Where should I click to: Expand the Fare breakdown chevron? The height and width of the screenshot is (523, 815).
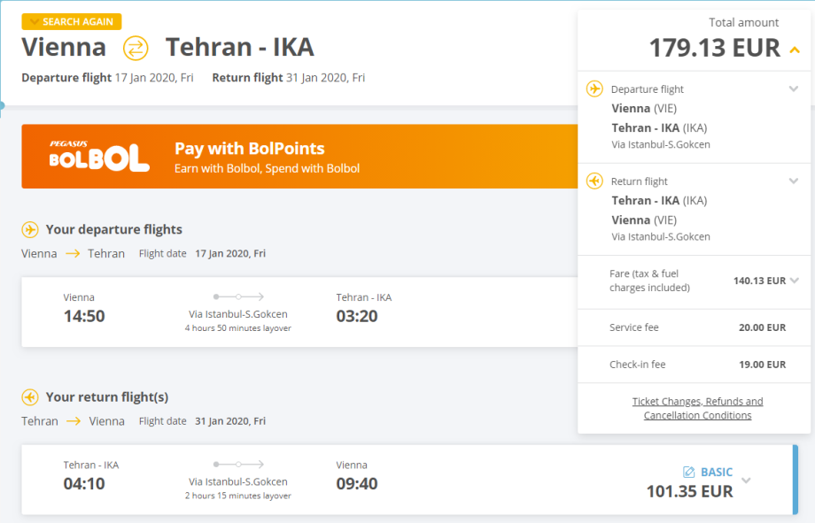point(795,281)
